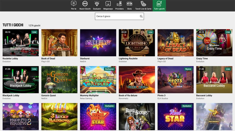The width and height of the screenshot is (235, 131).
Task: Click the €1.00 label on Baccarat Lobby
Action: click(201, 69)
